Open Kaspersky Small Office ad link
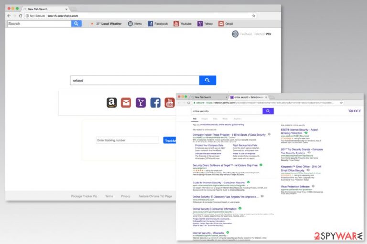Viewport: 367px width, 244px height. tap(301, 168)
